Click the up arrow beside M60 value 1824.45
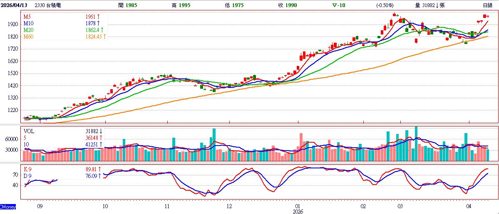 click(x=104, y=36)
